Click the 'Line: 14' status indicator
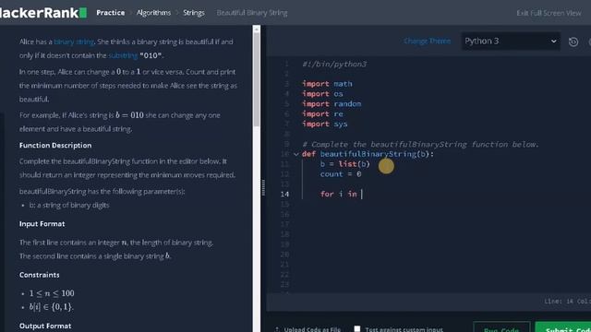This screenshot has height=332, width=591. (x=559, y=302)
